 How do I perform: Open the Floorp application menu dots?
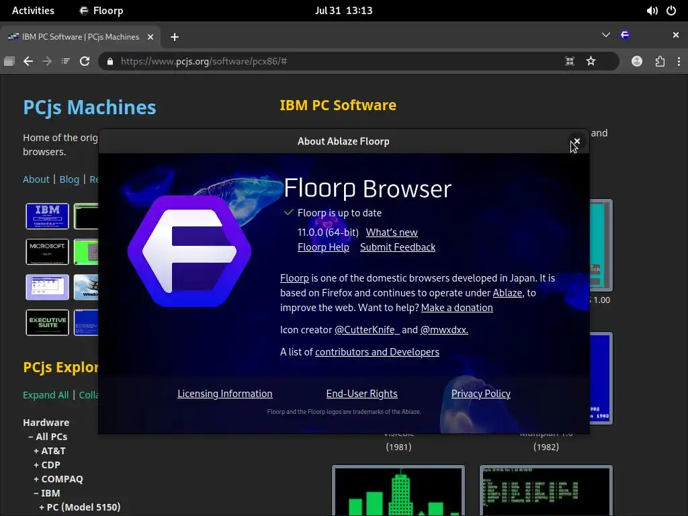tap(679, 61)
